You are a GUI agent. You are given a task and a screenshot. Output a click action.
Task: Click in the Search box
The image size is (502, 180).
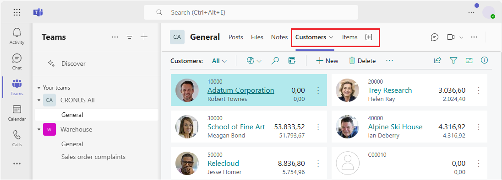tap(251, 12)
